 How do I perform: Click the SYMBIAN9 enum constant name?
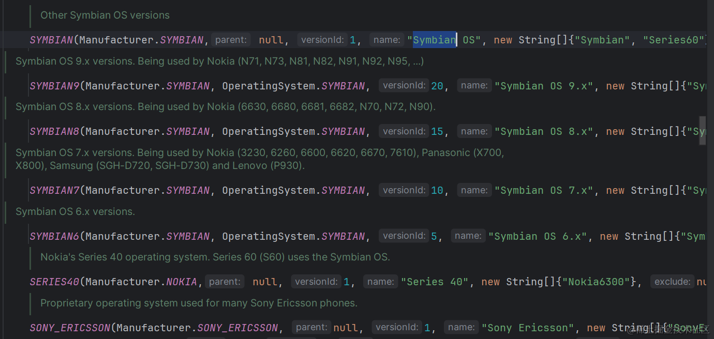tap(55, 86)
